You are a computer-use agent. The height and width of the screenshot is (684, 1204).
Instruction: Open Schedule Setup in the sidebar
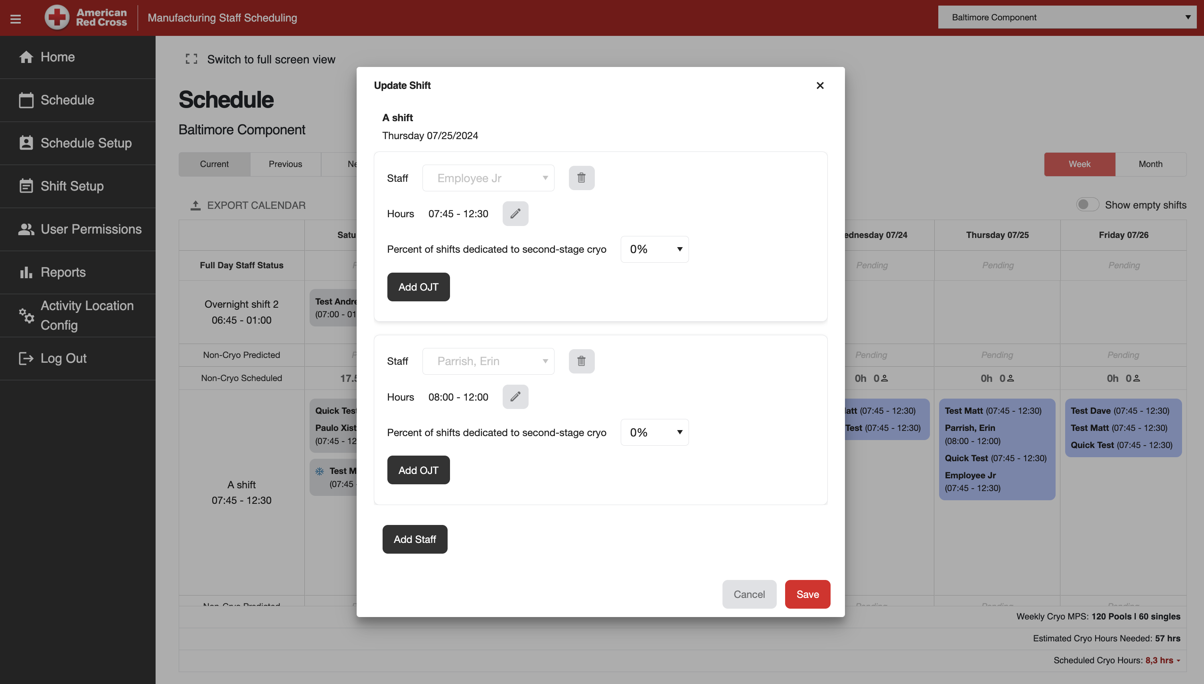(x=77, y=143)
